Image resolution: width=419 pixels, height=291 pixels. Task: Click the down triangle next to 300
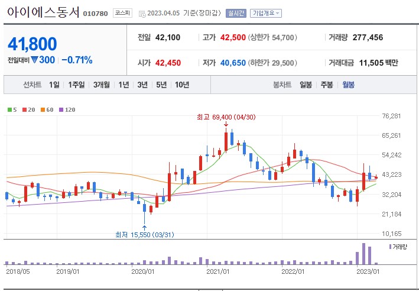pos(34,60)
